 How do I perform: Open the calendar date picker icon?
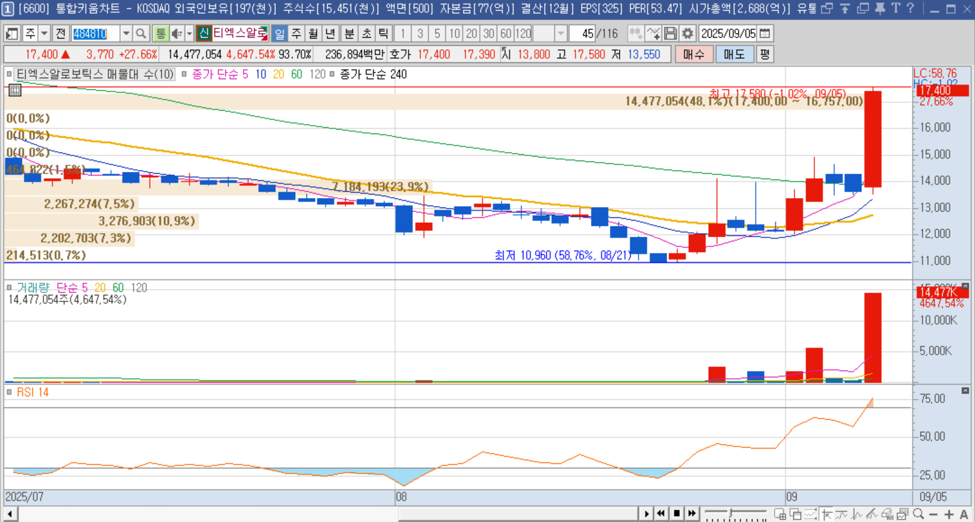(x=765, y=34)
